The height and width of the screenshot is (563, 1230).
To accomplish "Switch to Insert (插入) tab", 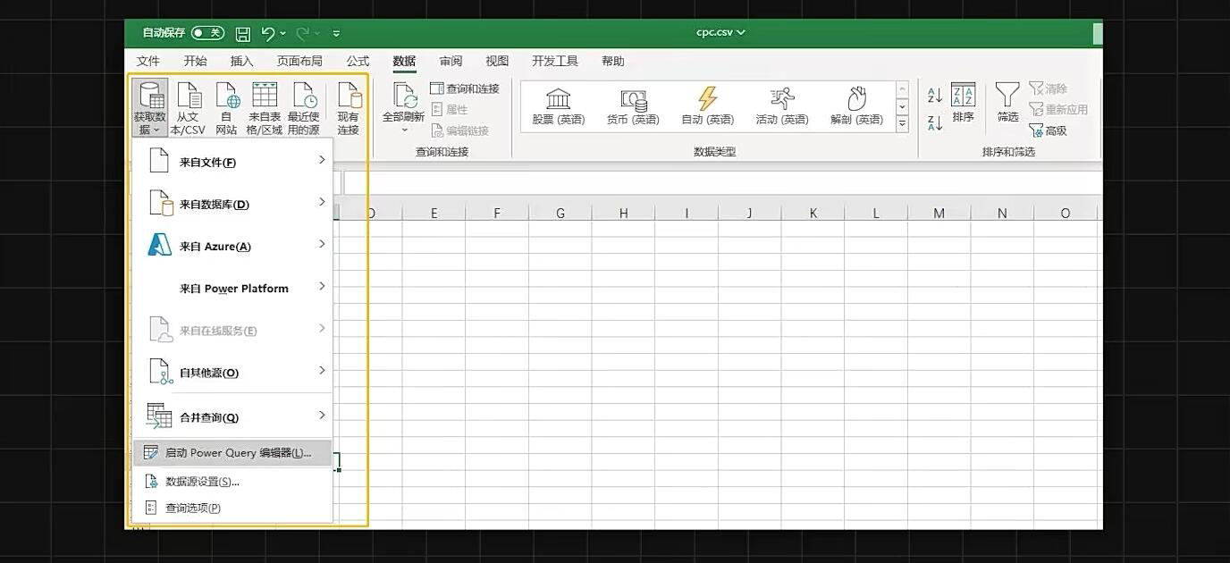I will (241, 61).
